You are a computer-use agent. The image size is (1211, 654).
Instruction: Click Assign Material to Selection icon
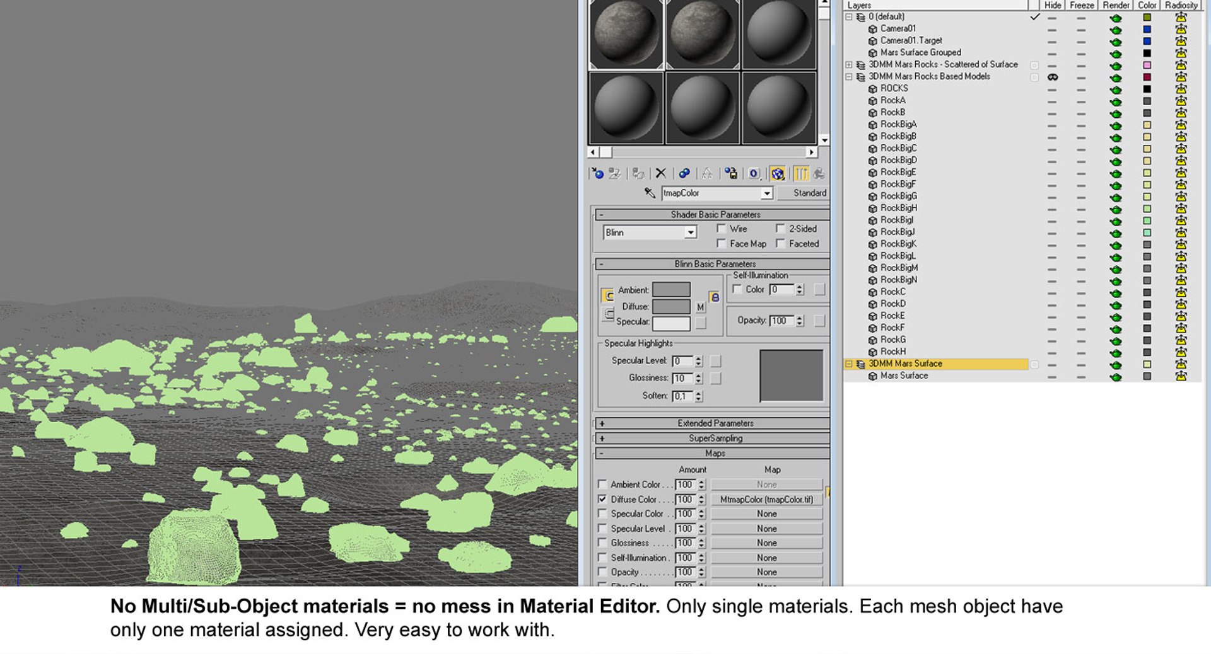pos(638,173)
